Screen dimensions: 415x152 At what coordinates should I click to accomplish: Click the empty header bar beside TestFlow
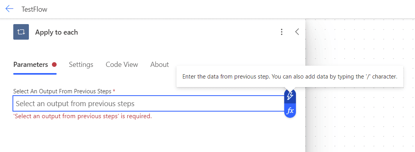coord(230,9)
